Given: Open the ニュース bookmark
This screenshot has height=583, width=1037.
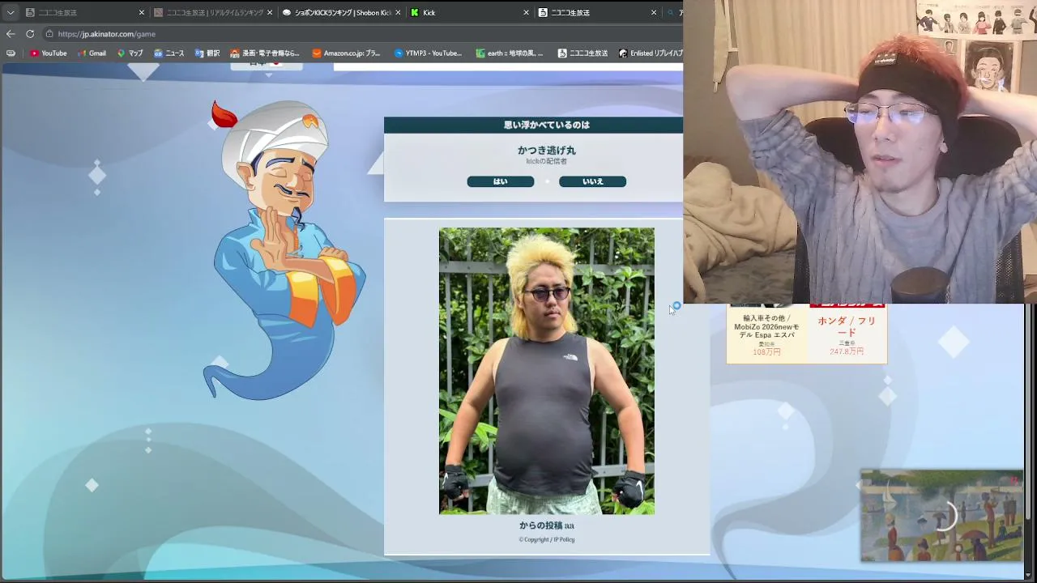Looking at the screenshot, I should pos(169,53).
